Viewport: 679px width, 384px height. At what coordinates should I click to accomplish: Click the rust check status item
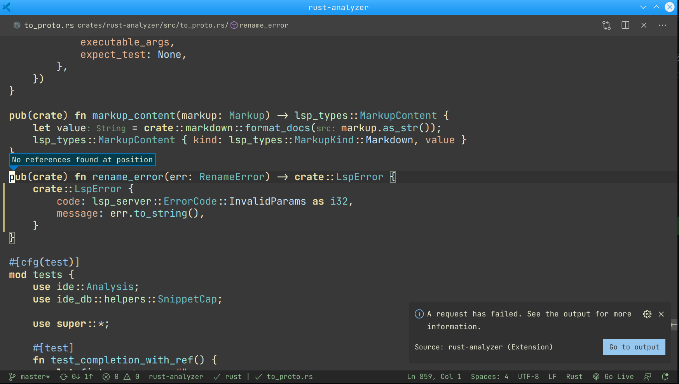(227, 377)
